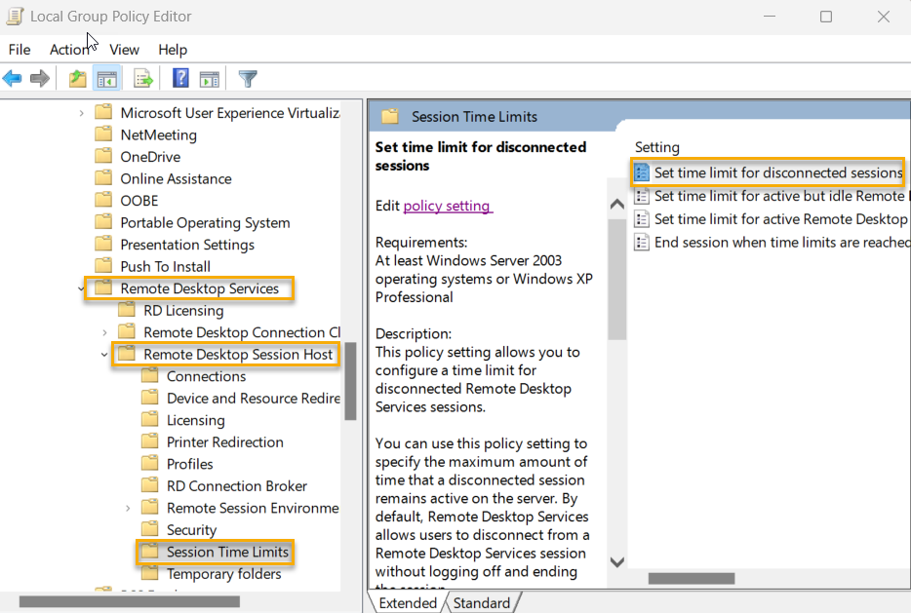Click the Setting column header
The width and height of the screenshot is (911, 613).
tap(657, 147)
